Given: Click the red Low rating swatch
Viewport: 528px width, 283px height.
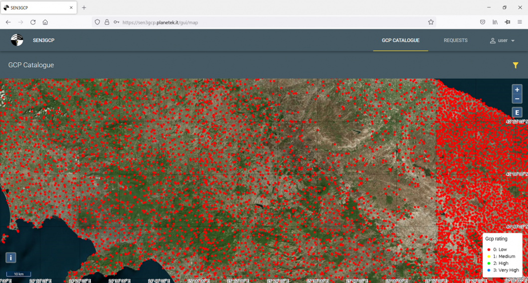Looking at the screenshot, I should tap(489, 250).
